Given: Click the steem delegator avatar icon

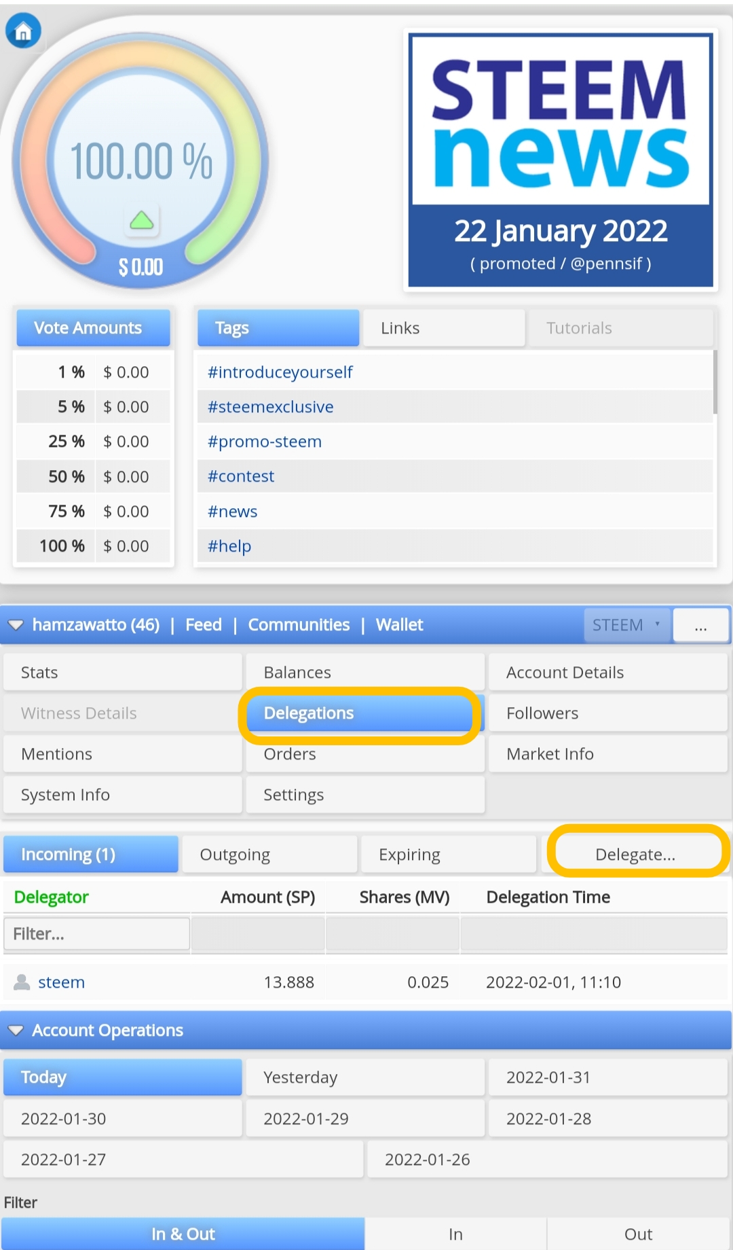Looking at the screenshot, I should click(22, 982).
